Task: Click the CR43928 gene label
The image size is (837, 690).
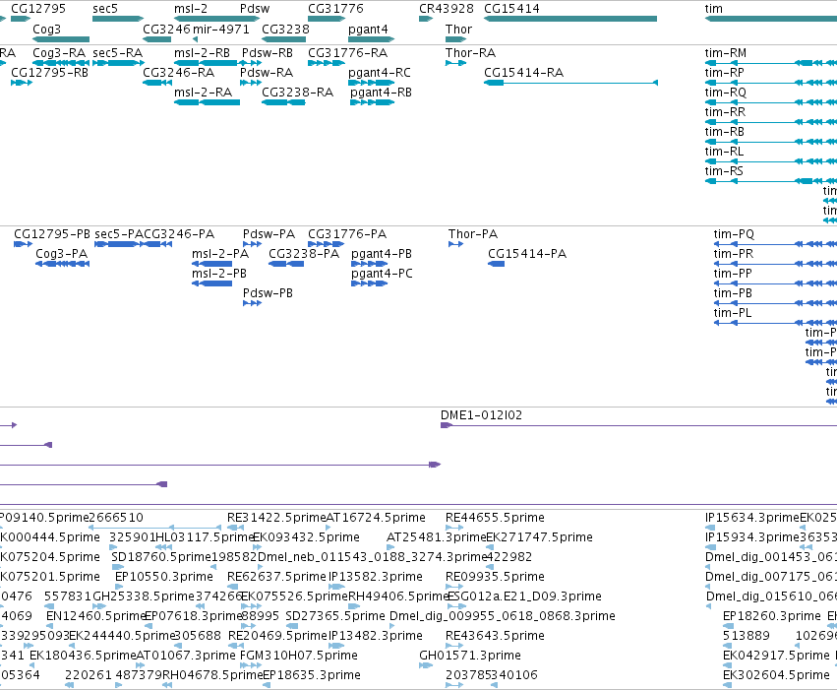Action: [447, 9]
